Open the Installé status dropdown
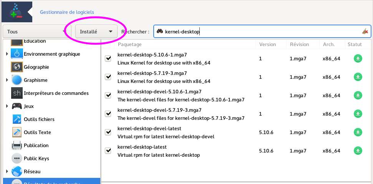 [x=96, y=31]
